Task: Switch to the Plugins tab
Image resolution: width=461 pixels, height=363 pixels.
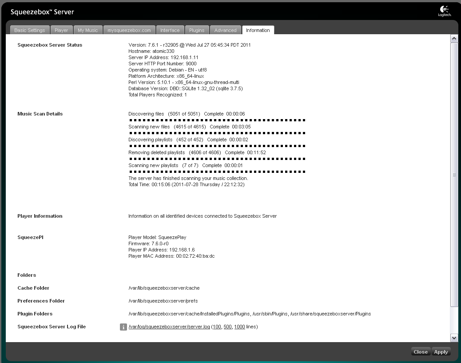Action: (197, 30)
